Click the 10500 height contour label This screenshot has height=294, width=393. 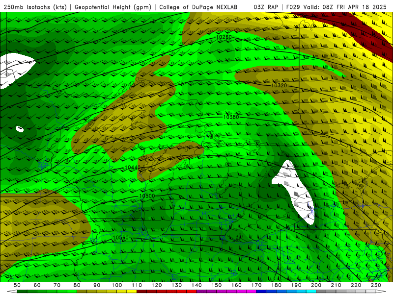[x=147, y=196]
